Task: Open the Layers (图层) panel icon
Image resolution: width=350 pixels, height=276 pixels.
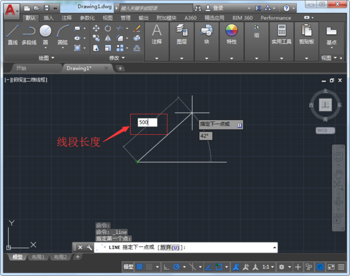Action: click(x=181, y=32)
